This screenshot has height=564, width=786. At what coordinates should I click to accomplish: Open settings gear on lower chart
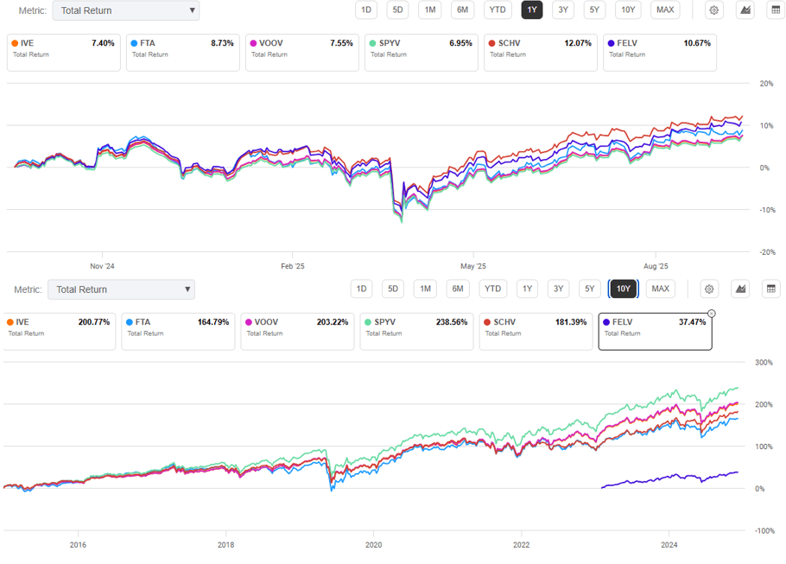point(709,289)
